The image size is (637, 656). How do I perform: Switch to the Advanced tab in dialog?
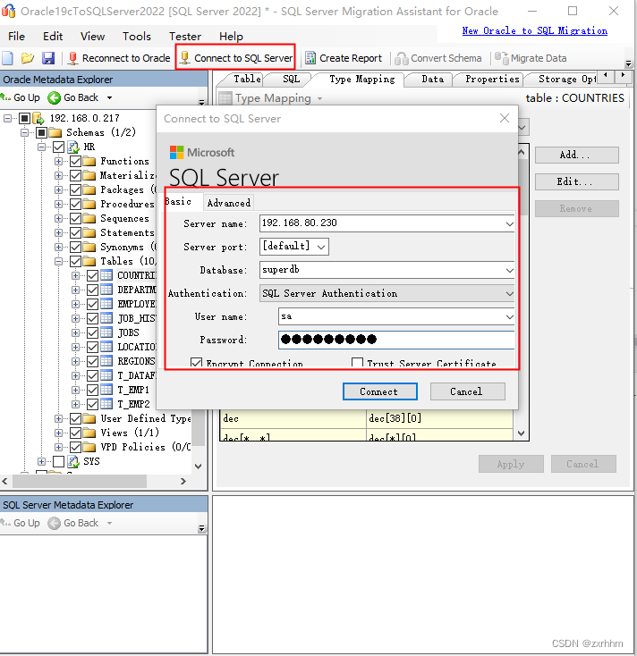click(x=229, y=203)
